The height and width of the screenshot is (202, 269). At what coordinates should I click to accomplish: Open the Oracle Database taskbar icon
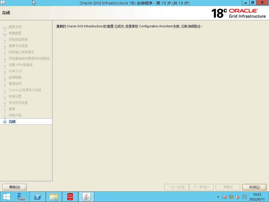70,197
